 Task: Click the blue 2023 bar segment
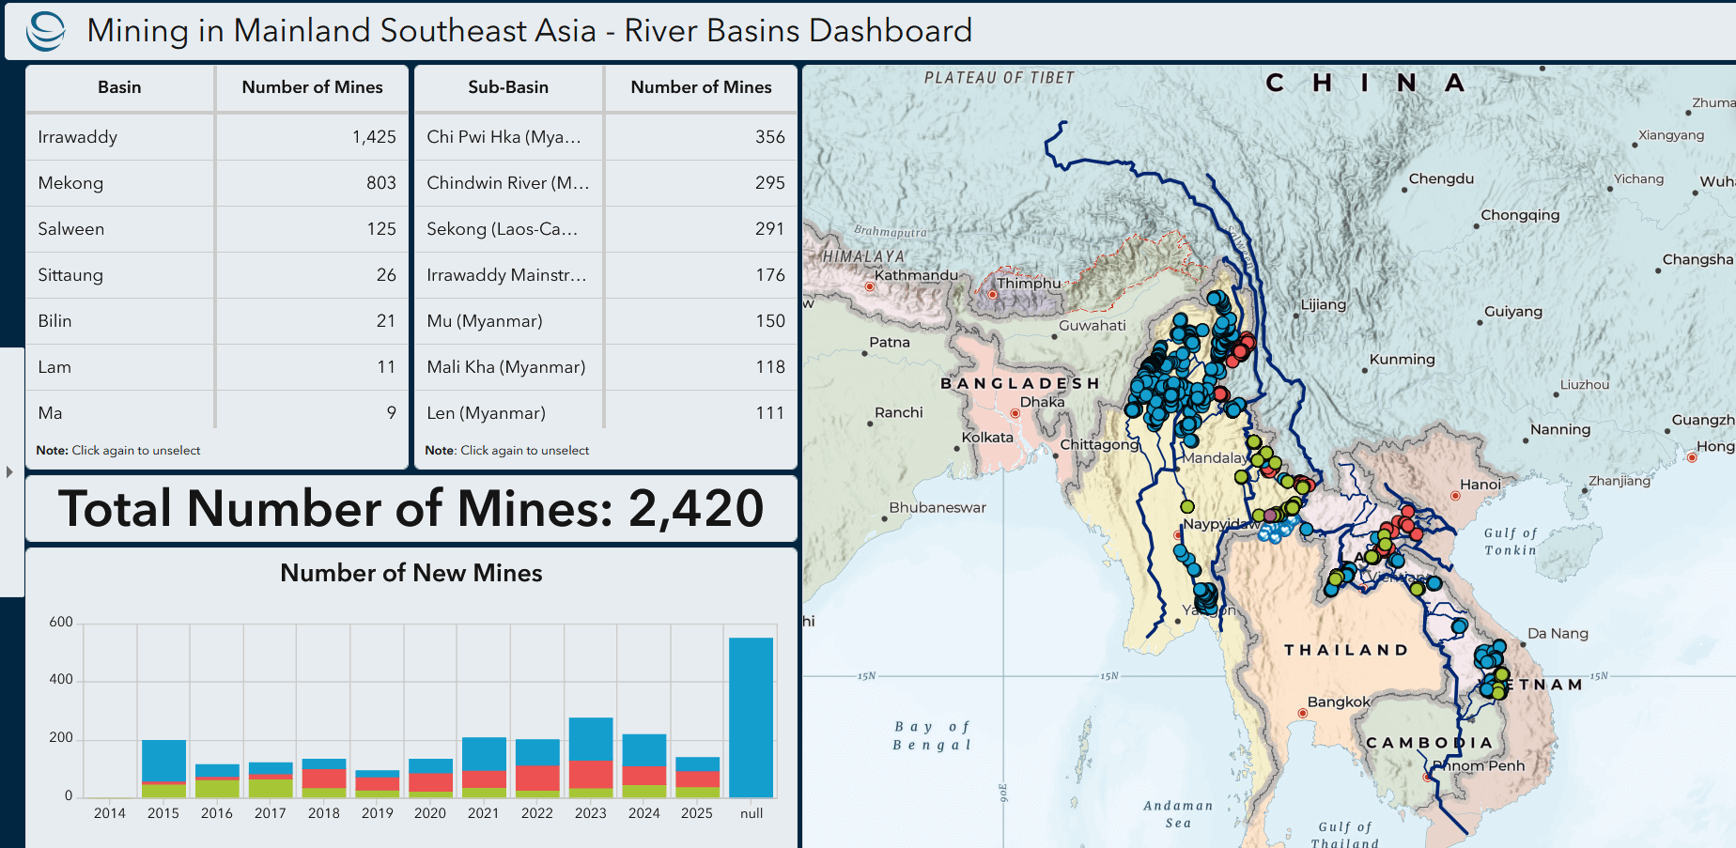[x=591, y=738]
